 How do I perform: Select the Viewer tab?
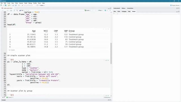point(134,11)
